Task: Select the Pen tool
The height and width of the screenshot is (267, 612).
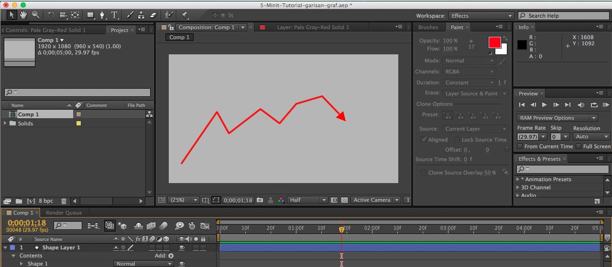Action: tap(102, 15)
